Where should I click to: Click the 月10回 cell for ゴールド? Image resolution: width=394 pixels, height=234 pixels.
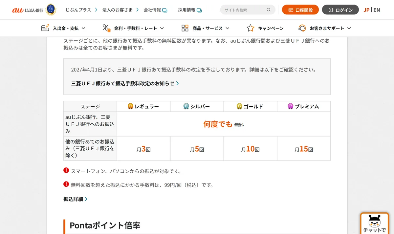pos(251,149)
